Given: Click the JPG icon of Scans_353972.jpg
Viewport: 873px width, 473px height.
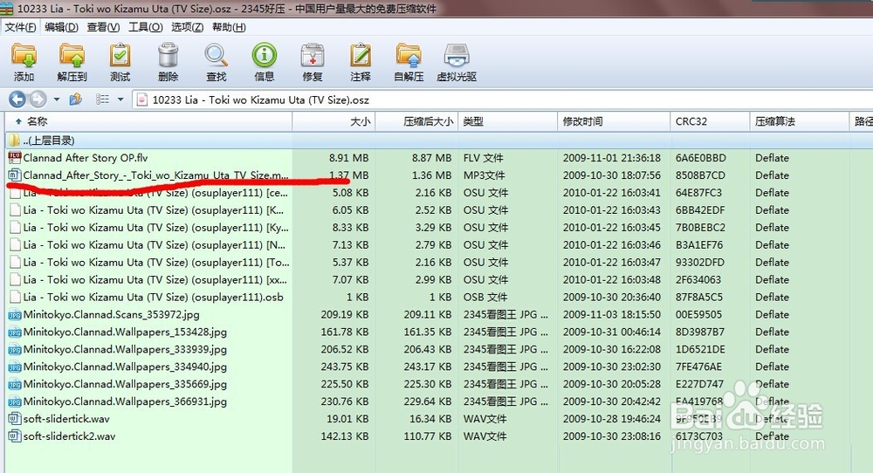Looking at the screenshot, I should pos(15,315).
